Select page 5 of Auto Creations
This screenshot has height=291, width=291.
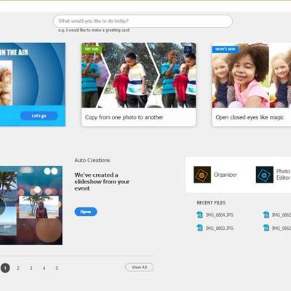pos(57,268)
